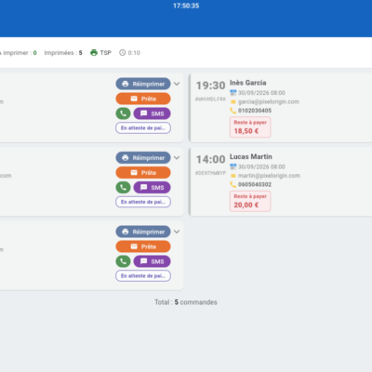Reprint the bottom order with Réimprimer
372x372 pixels.
pos(143,232)
